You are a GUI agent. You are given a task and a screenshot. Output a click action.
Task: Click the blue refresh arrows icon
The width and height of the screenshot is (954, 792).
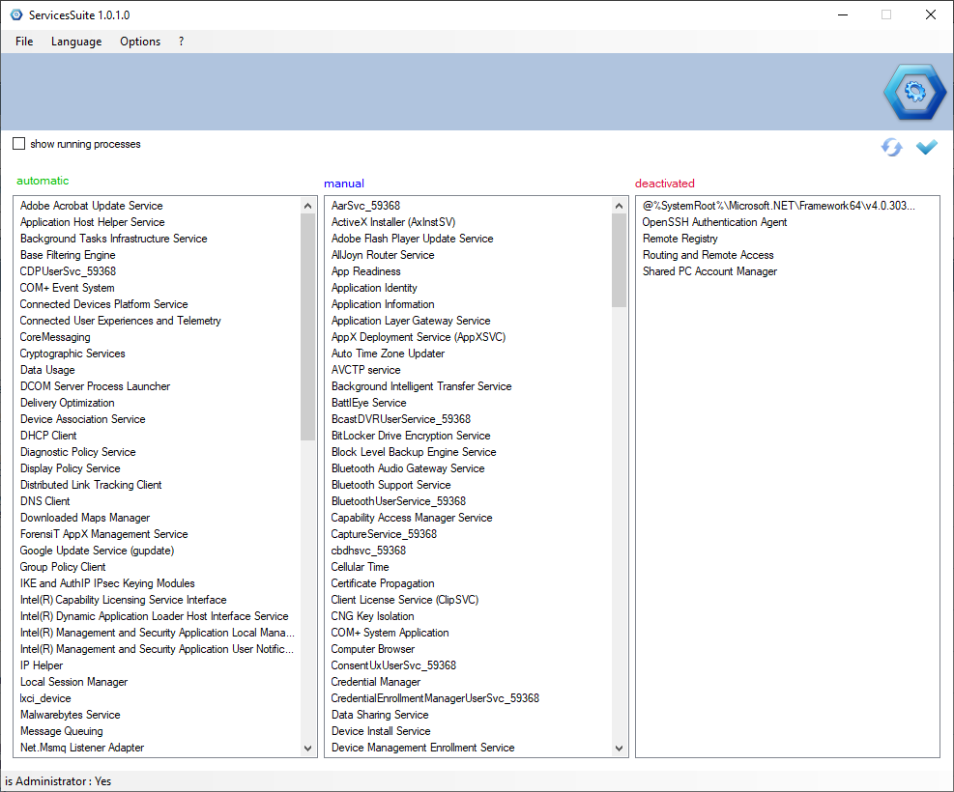click(x=891, y=147)
